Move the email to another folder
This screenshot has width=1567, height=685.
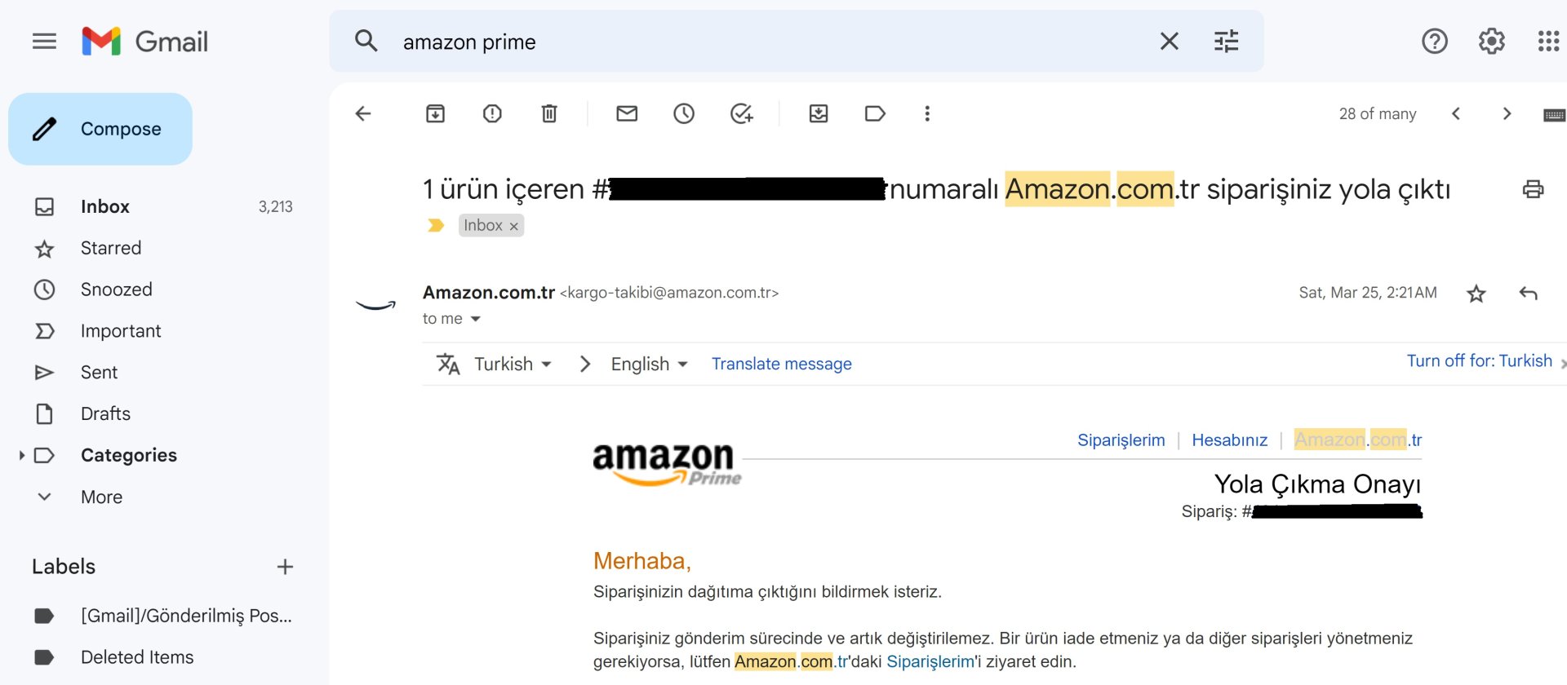[x=819, y=113]
